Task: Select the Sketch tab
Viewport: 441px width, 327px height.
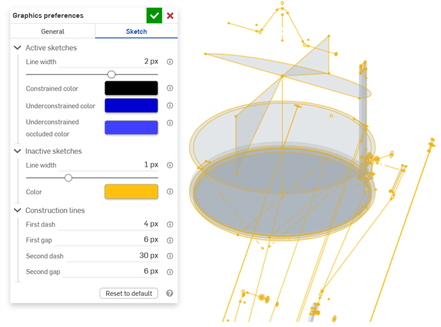Action: (136, 31)
